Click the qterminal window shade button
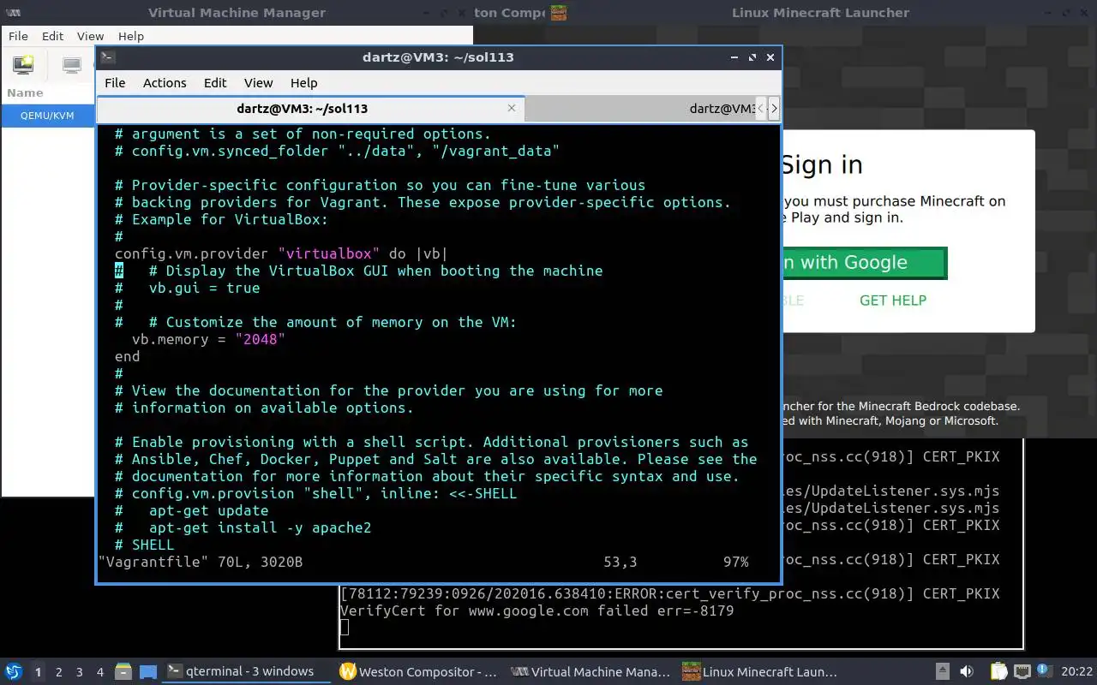The image size is (1097, 685). (734, 57)
